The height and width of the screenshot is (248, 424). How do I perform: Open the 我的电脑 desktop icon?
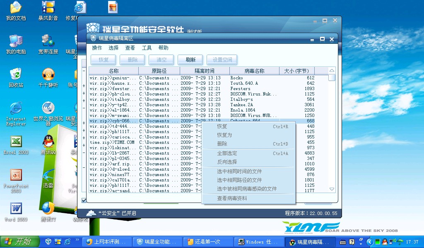tap(16, 45)
